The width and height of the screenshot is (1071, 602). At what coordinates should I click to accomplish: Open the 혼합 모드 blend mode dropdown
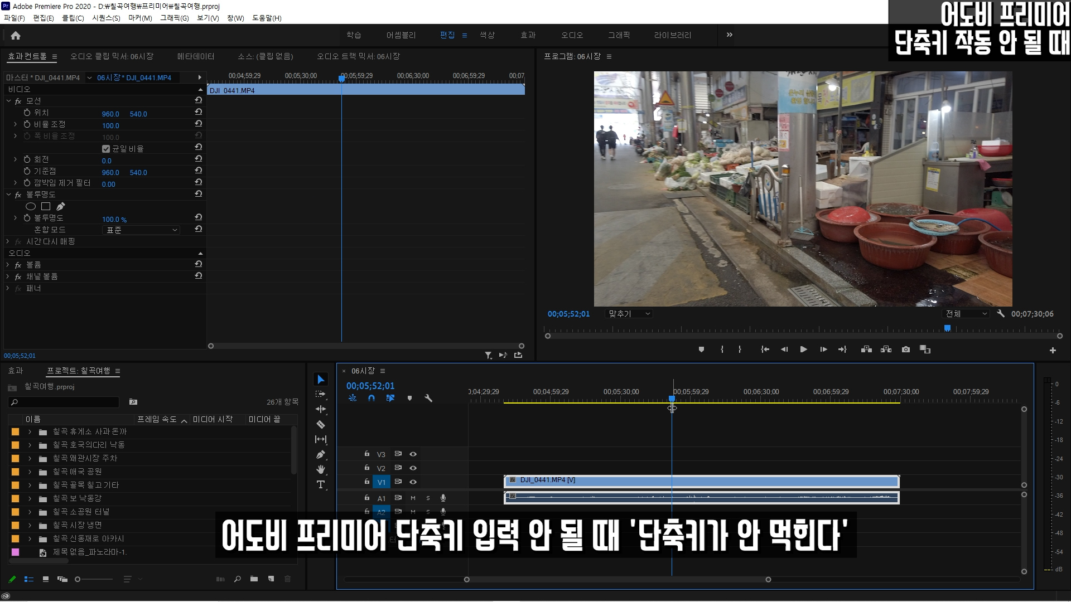(x=141, y=230)
